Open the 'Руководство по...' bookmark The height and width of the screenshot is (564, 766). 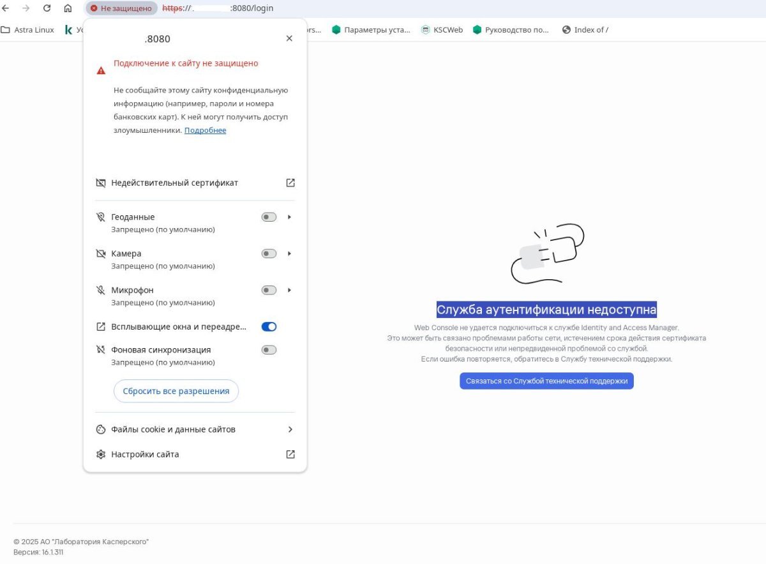[511, 29]
